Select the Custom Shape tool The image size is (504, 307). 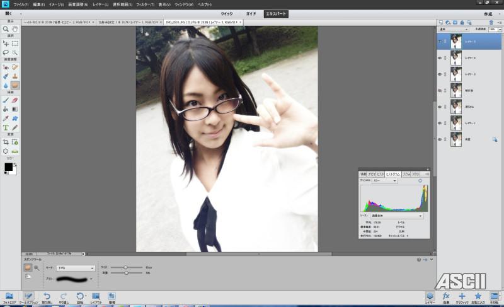pyautogui.click(x=14, y=119)
